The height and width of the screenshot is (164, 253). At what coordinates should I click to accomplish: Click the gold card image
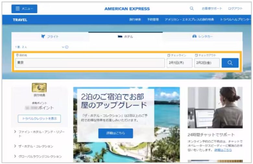pyautogui.click(x=39, y=88)
